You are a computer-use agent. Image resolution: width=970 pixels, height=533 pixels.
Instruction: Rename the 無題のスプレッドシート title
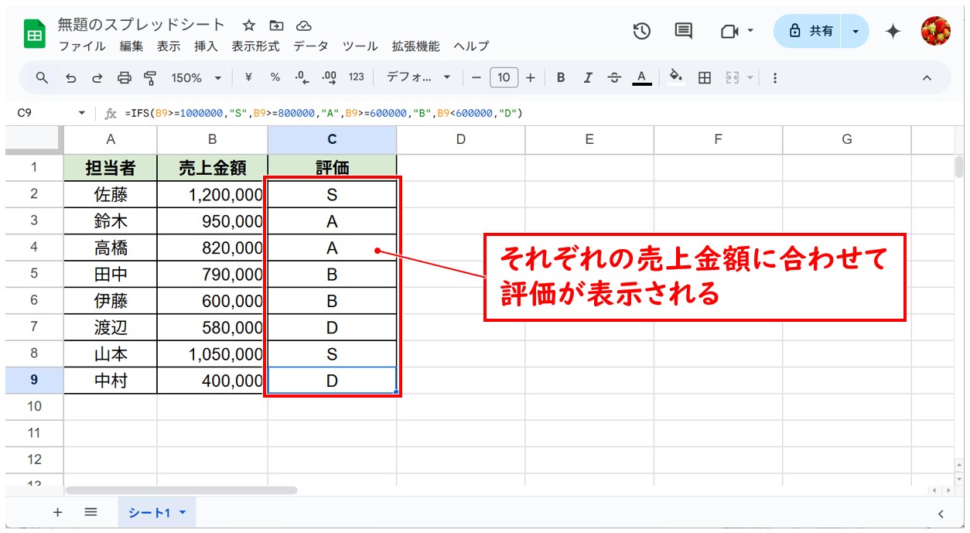click(x=142, y=26)
